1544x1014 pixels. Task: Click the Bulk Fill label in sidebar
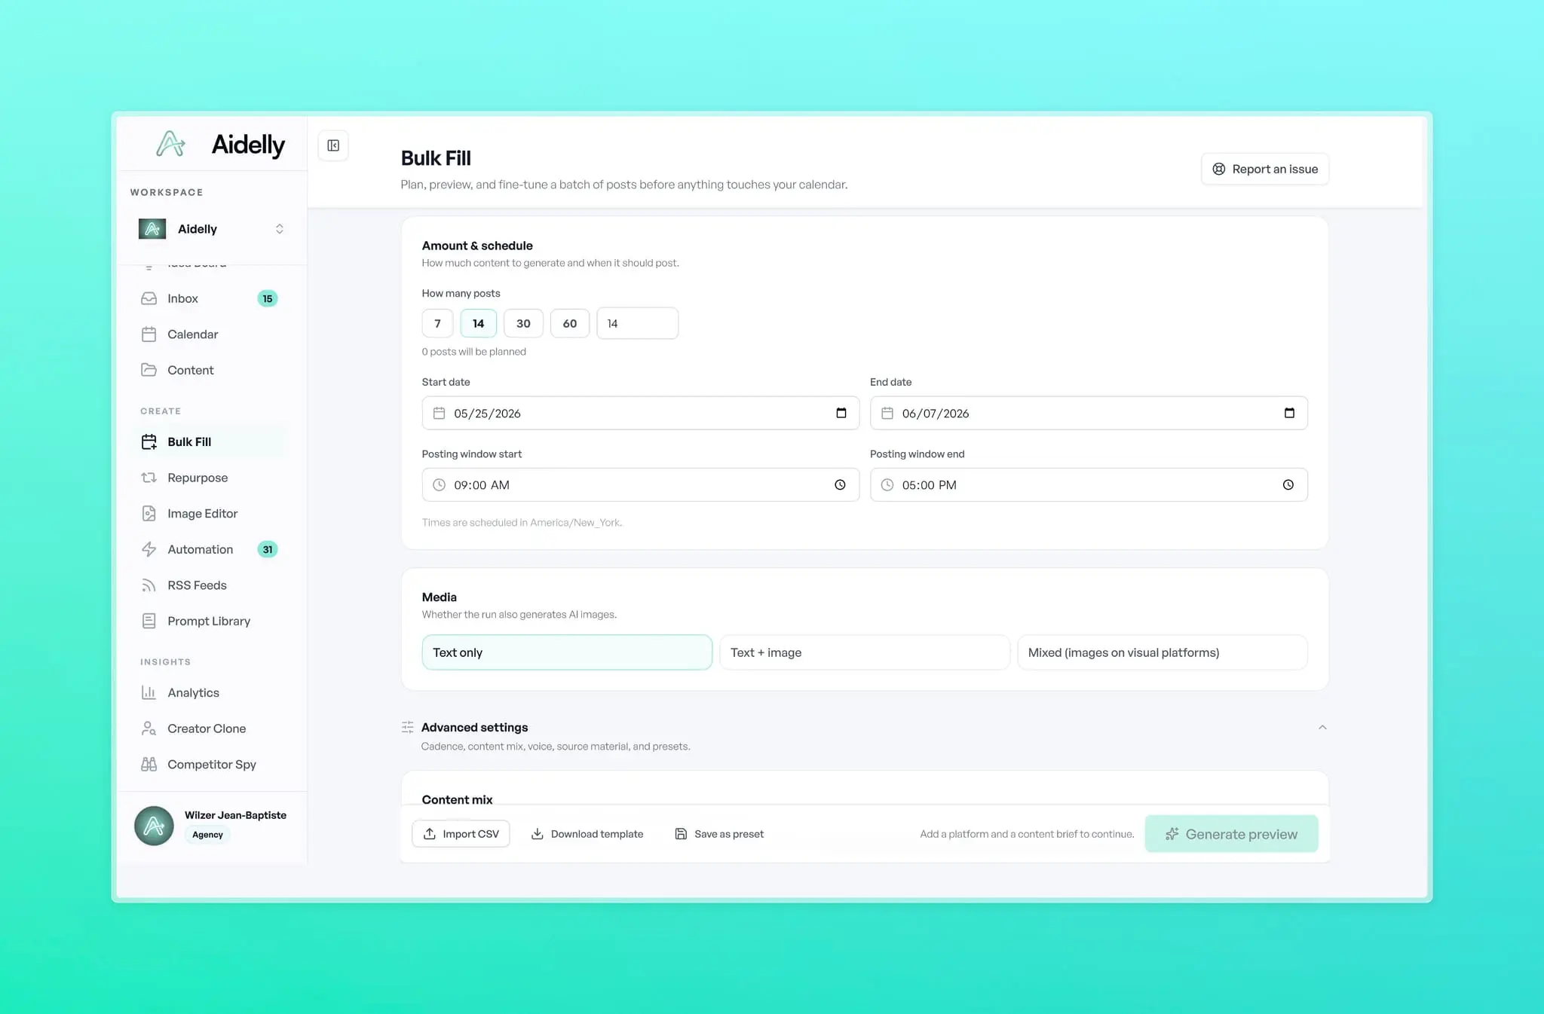(x=189, y=441)
